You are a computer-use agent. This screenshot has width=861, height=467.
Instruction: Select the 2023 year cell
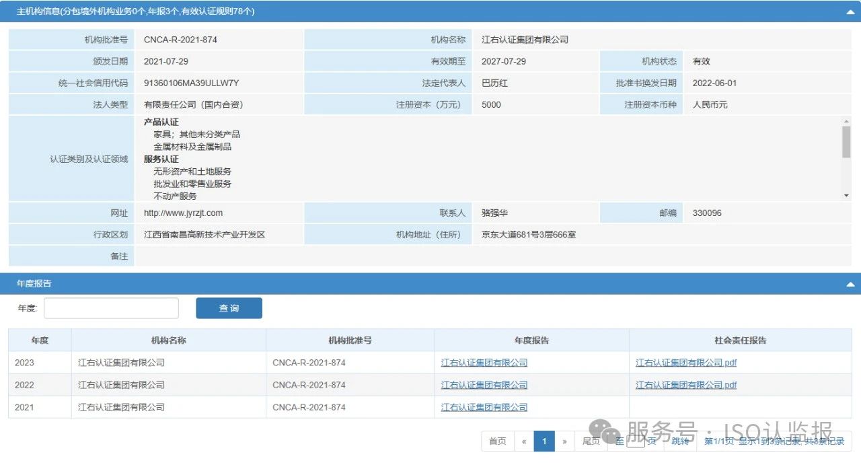pos(40,363)
